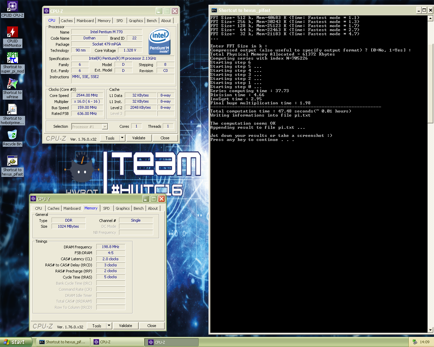Expand the Processor #1 selection dropdown
Image resolution: width=434 pixels, height=347 pixels.
[x=105, y=127]
